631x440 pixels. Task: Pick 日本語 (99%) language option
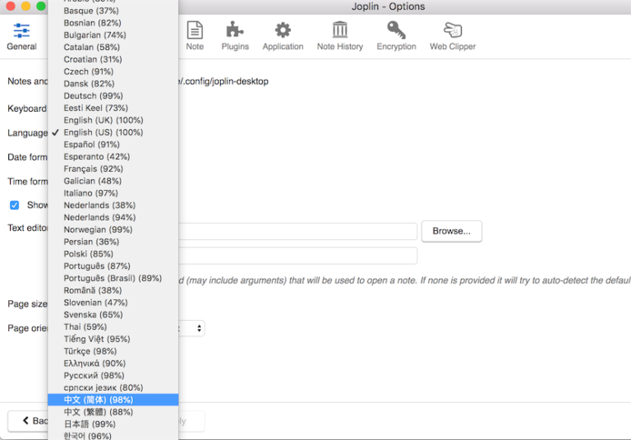tap(90, 424)
